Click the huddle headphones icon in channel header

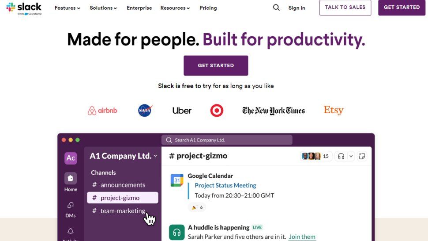coord(341,156)
